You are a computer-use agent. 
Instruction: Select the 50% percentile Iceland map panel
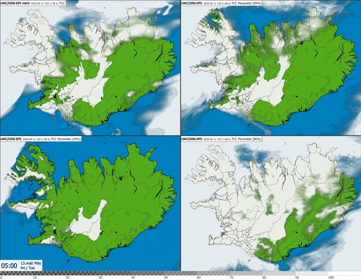coord(271,68)
